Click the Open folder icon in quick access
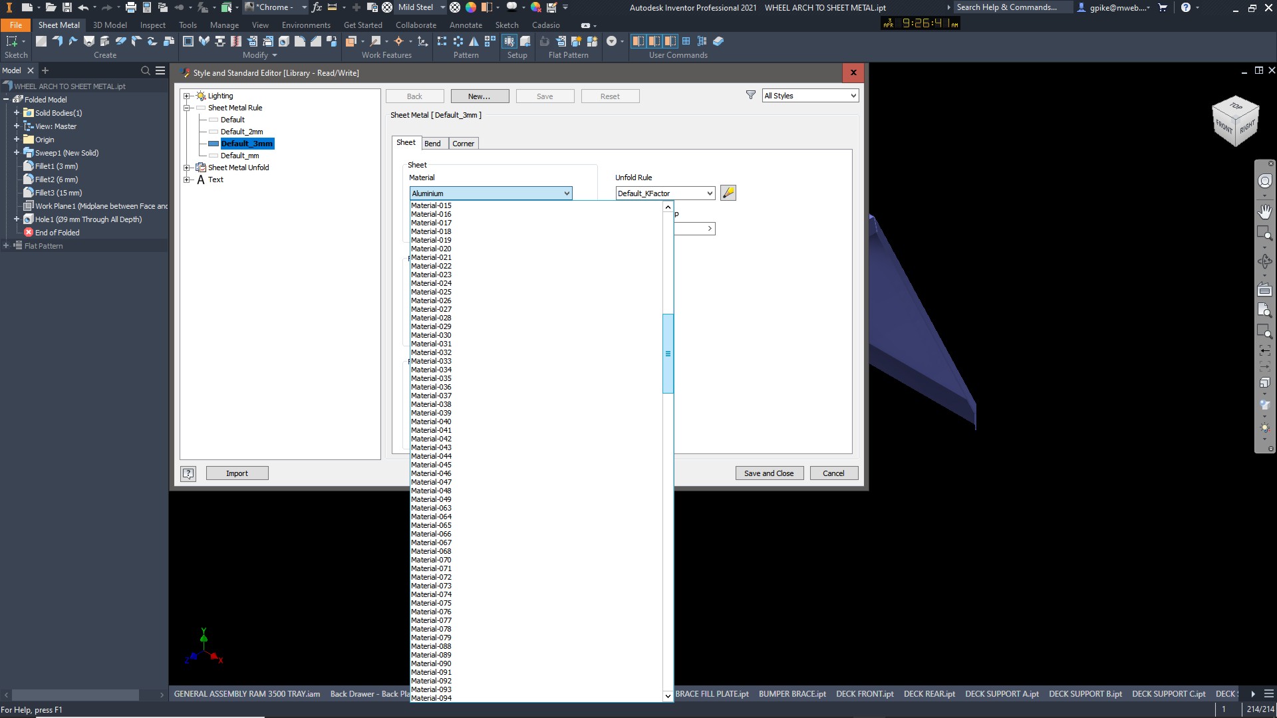Viewport: 1277px width, 718px height. pos(51,7)
